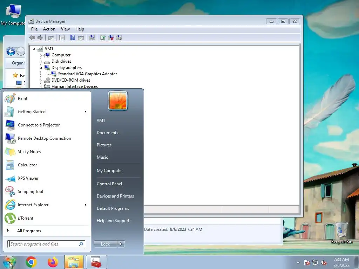This screenshot has width=359, height=269.
Task: Collapse the Display adapters node
Action: (41, 68)
